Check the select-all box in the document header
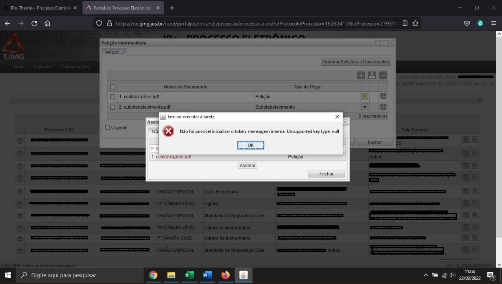This screenshot has height=284, width=502. tap(112, 87)
